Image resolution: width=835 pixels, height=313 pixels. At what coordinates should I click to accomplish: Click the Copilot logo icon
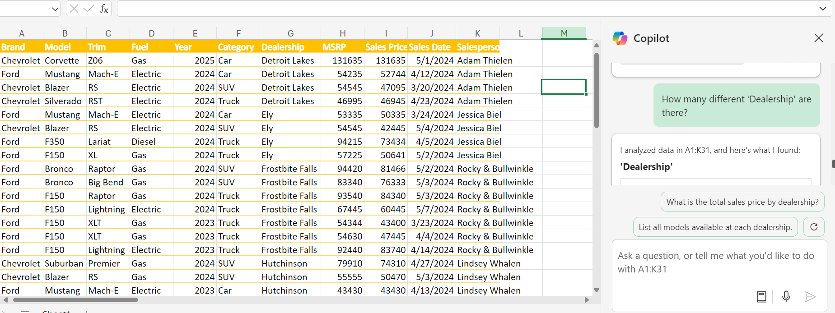coord(620,38)
